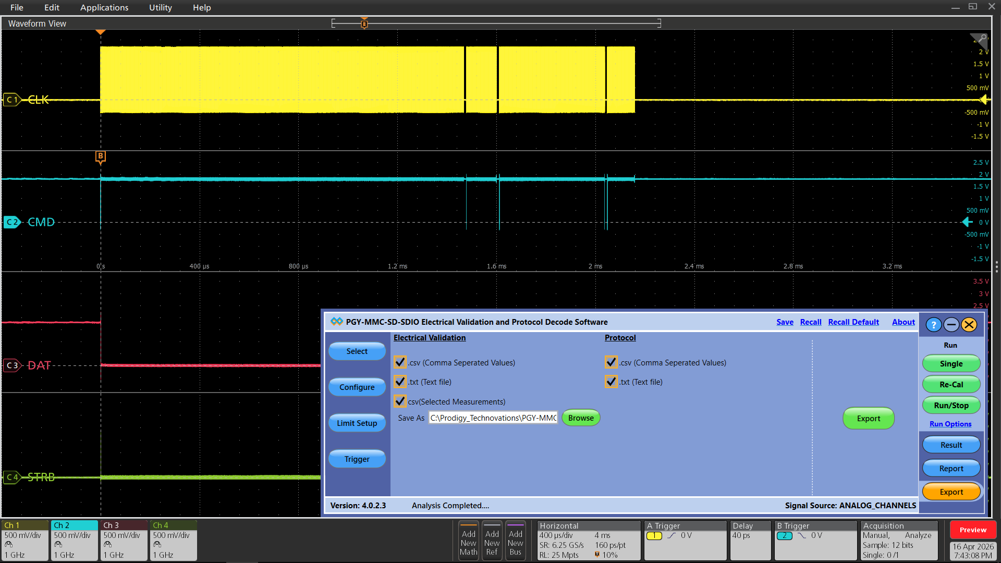Image resolution: width=1001 pixels, height=563 pixels.
Task: Click the C2 CMD channel badge
Action: click(x=11, y=222)
